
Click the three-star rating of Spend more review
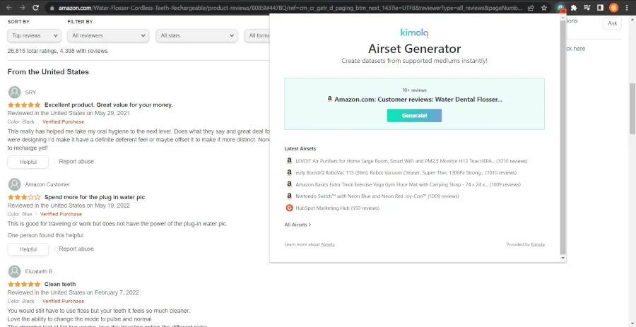coord(24,197)
